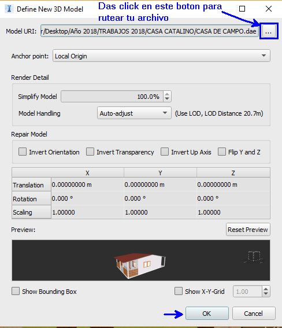Screen dimensions: 282x328
Task: Enable Invert Orientation checkbox
Action: coord(23,152)
